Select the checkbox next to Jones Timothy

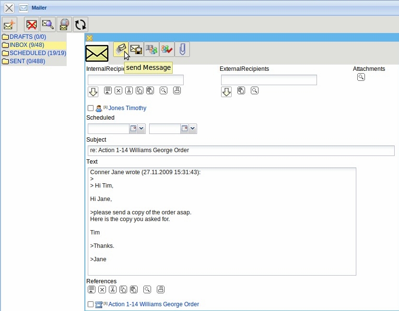tap(91, 108)
